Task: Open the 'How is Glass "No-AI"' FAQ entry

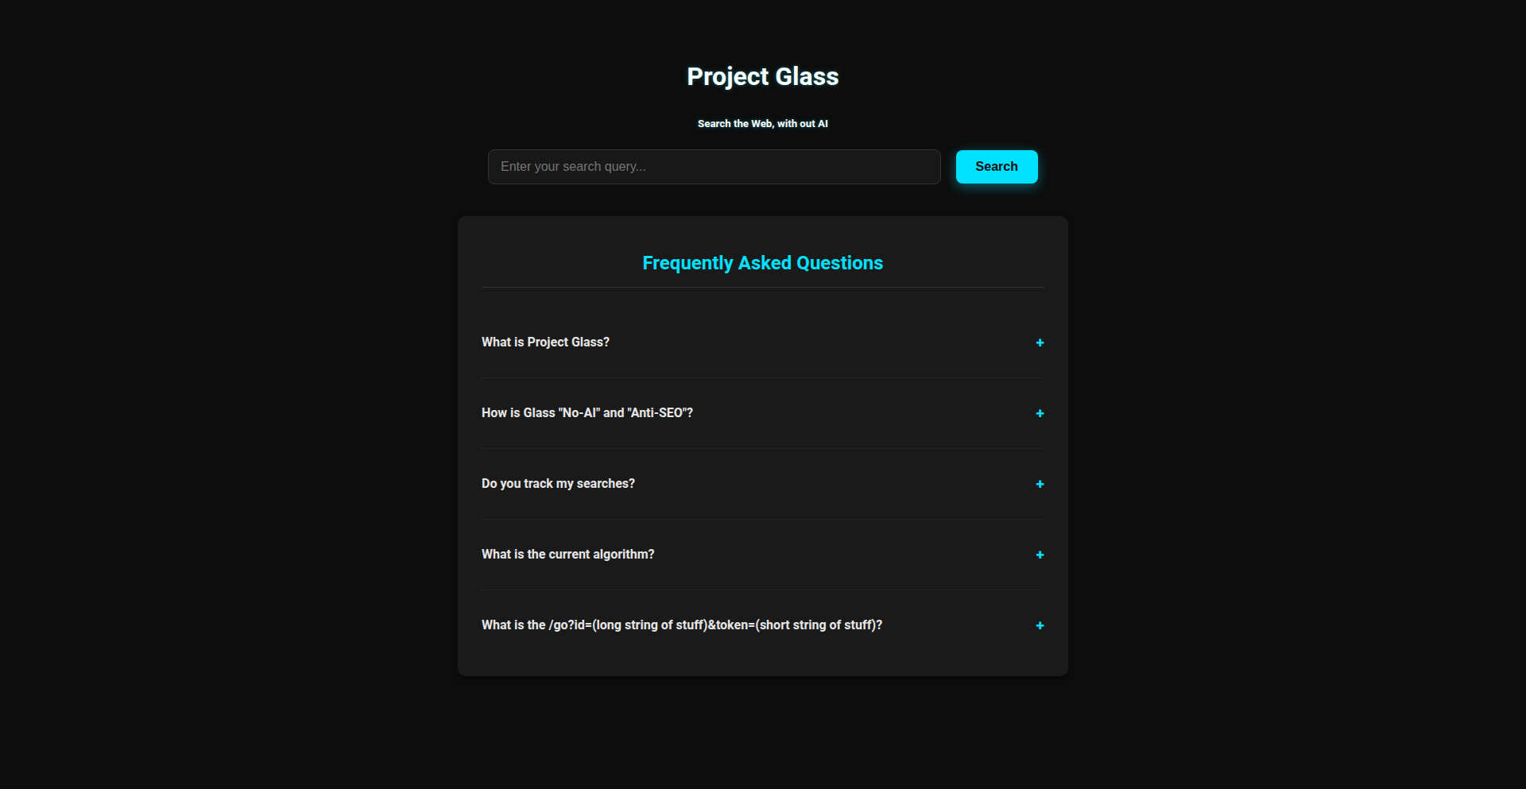Action: [587, 413]
